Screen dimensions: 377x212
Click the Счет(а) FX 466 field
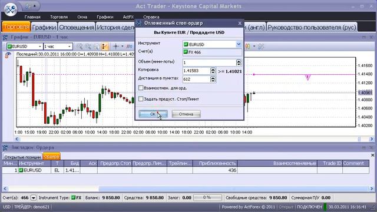[212, 52]
